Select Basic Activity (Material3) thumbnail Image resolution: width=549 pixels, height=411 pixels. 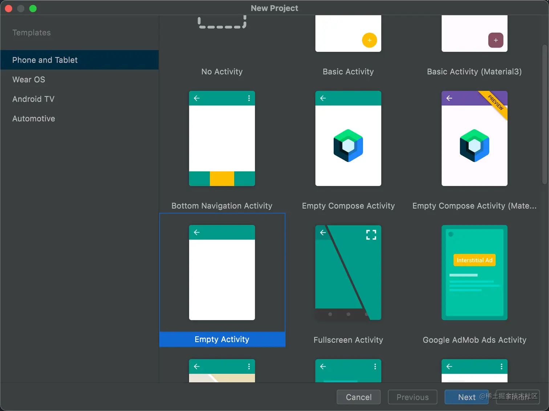474,33
